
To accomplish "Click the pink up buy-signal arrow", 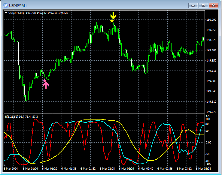I will pos(46,85).
